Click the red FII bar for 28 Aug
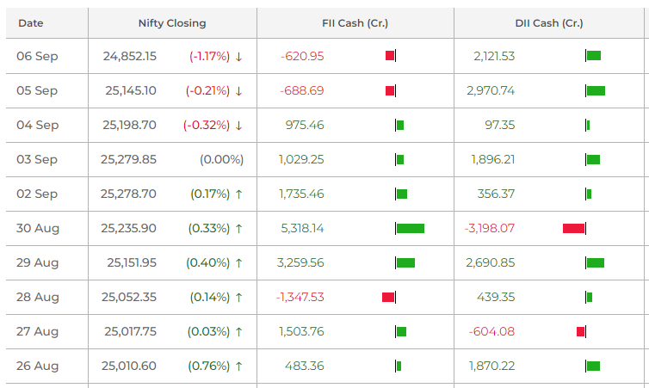Viewport: 649px width, 388px height. coord(388,297)
